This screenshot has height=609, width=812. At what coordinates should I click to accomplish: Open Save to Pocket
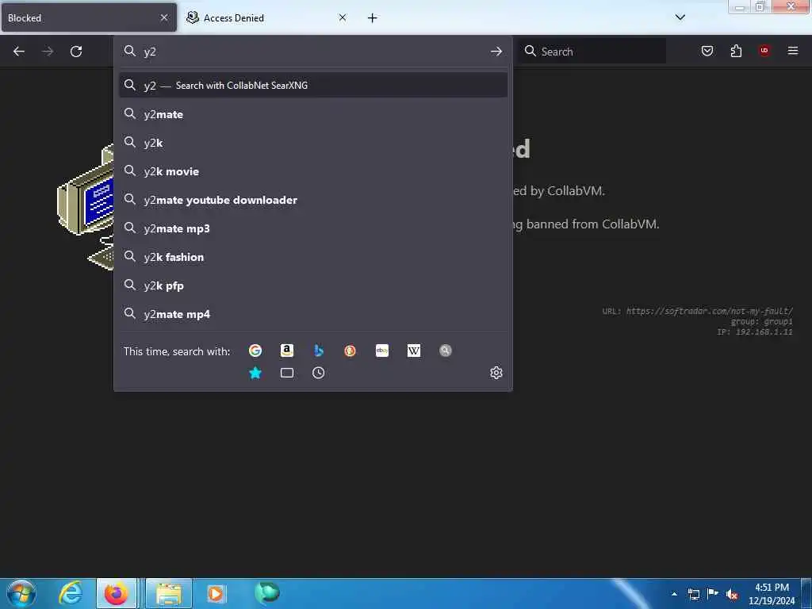pos(707,51)
